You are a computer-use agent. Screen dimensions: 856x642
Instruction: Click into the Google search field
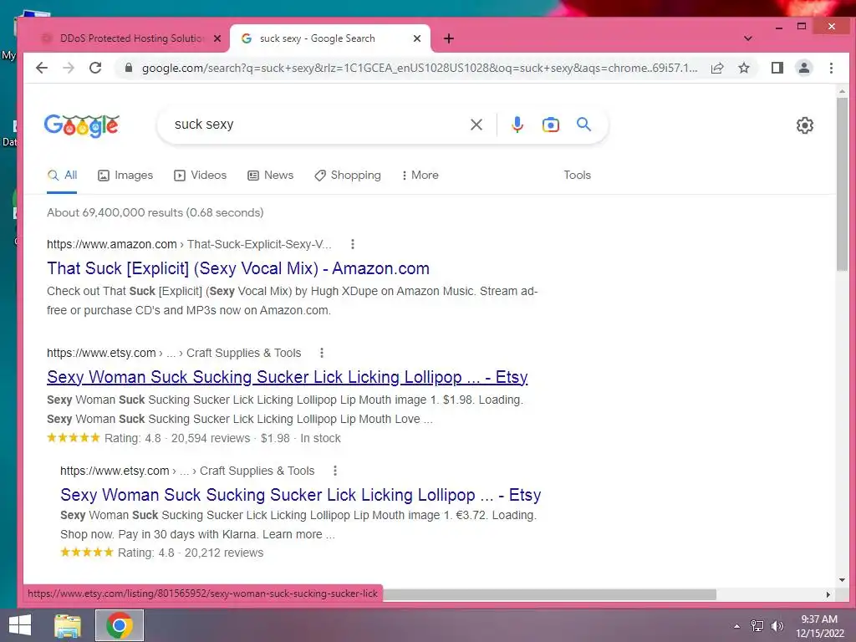(317, 125)
